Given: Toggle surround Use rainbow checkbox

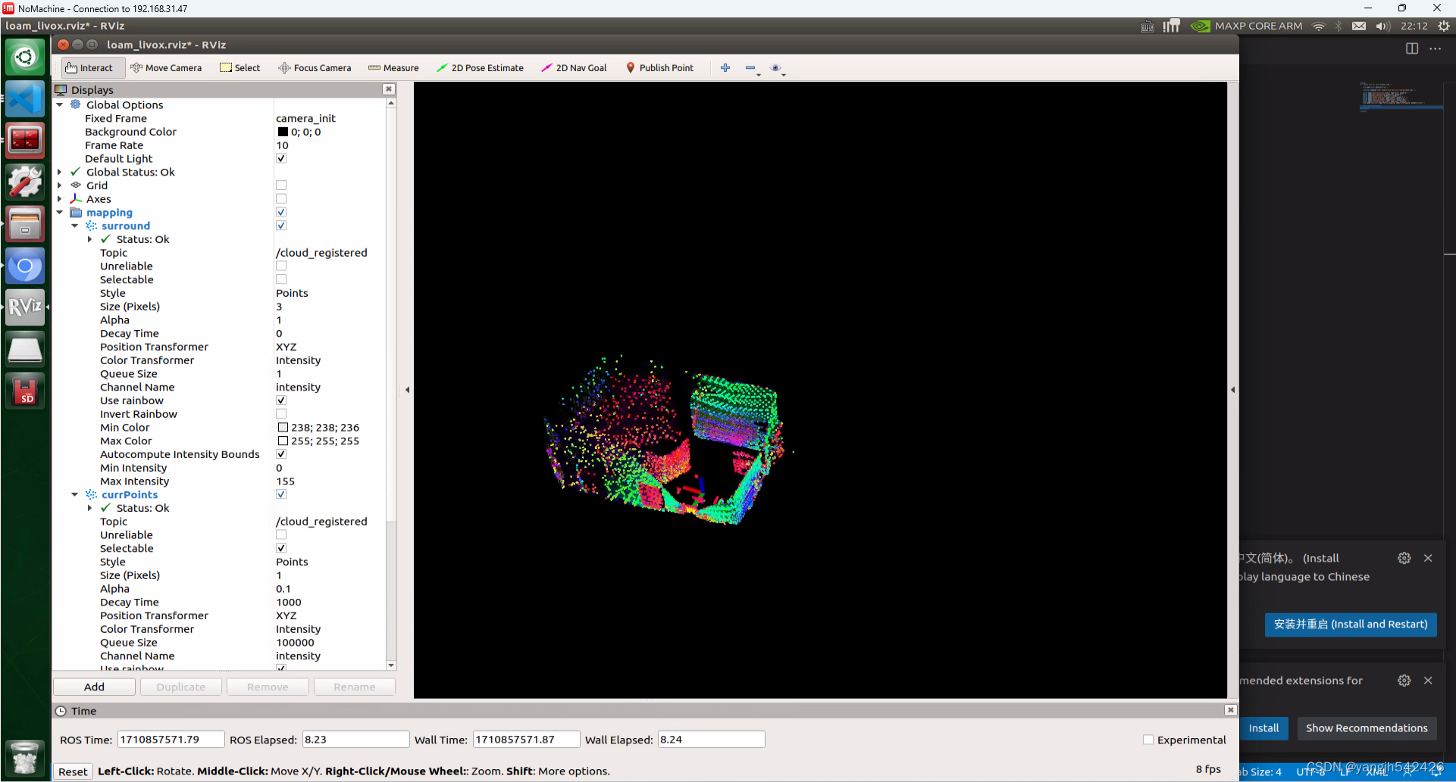Looking at the screenshot, I should (x=281, y=400).
